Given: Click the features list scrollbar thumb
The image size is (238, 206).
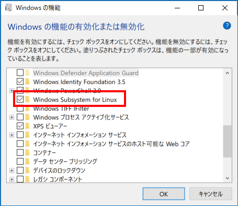Looking at the screenshot, I should (x=228, y=141).
